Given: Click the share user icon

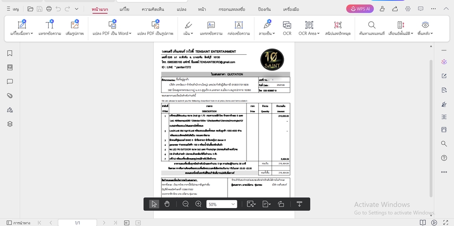Looking at the screenshot, I should 383,9.
